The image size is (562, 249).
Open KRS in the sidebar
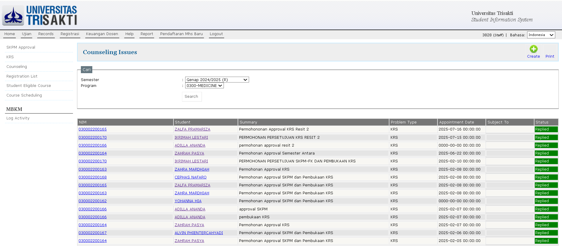[x=10, y=57]
